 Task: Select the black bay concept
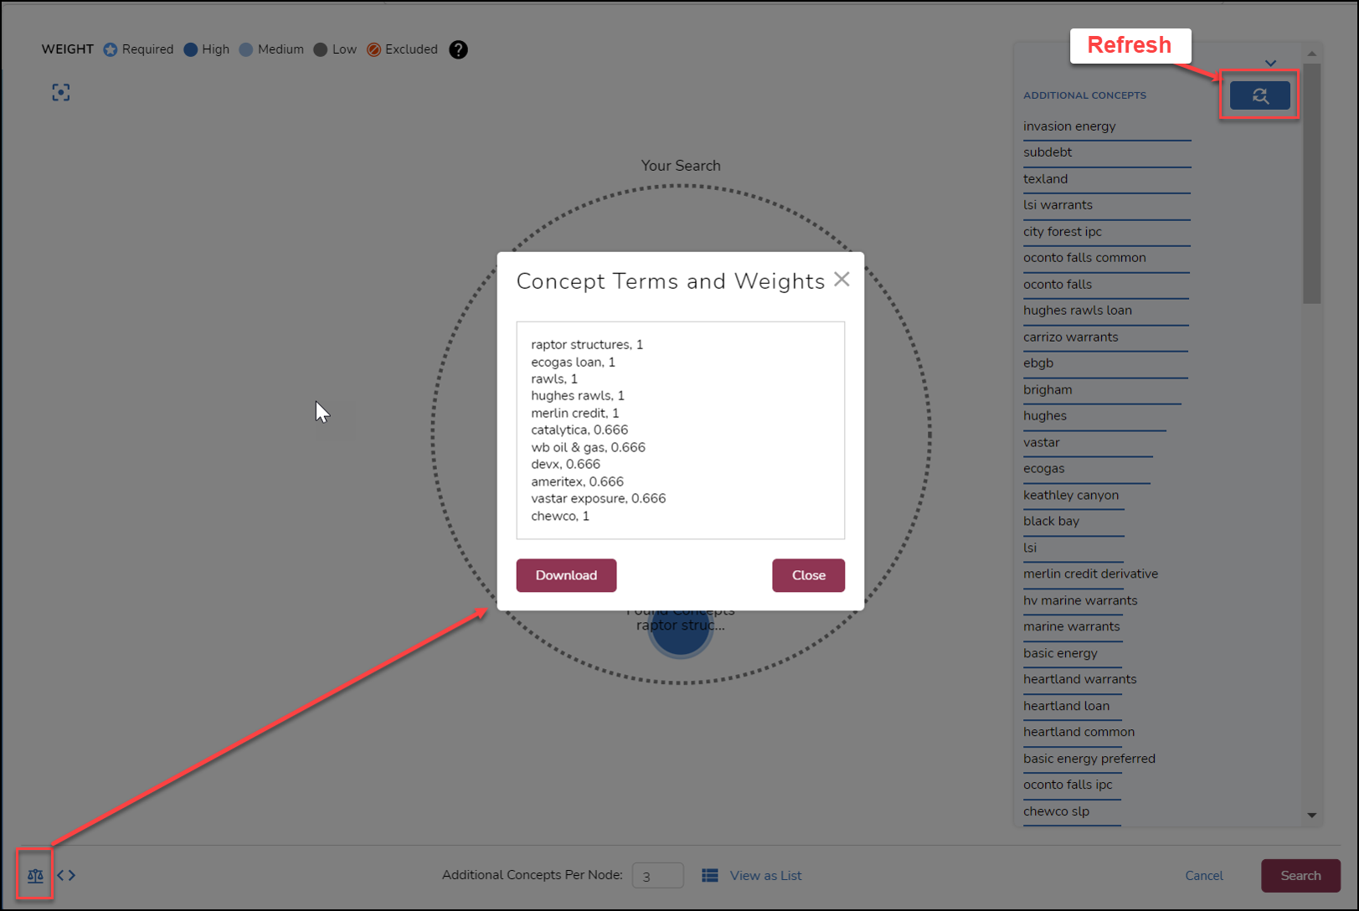coord(1051,522)
